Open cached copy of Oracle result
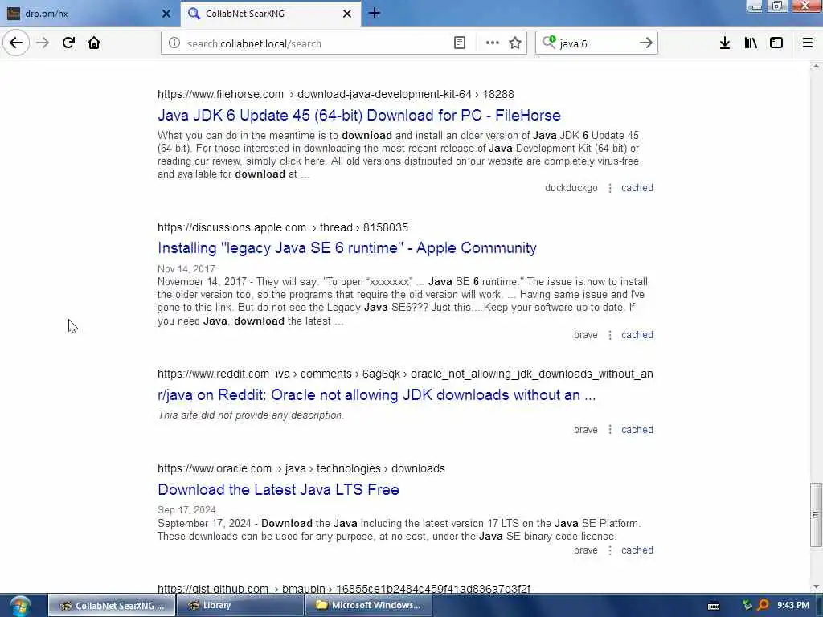Image resolution: width=823 pixels, height=617 pixels. click(x=637, y=550)
